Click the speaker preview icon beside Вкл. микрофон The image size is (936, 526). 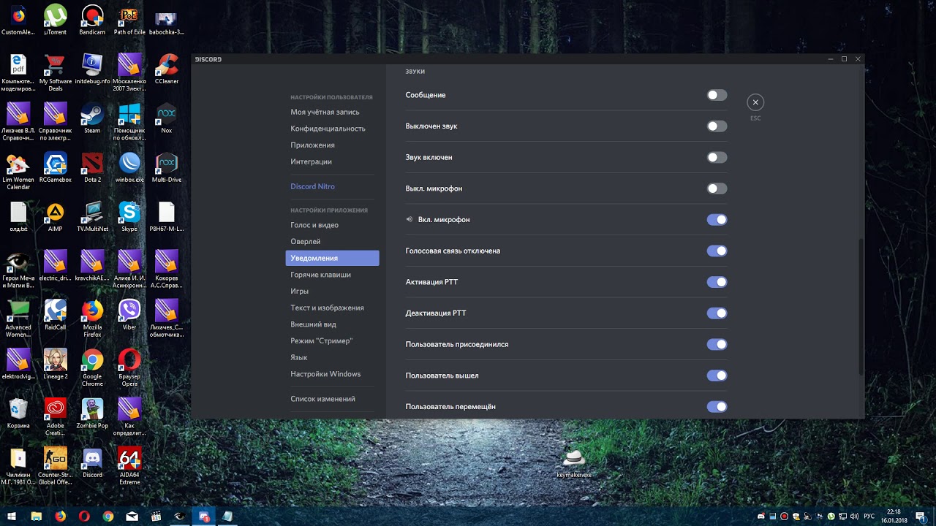409,219
